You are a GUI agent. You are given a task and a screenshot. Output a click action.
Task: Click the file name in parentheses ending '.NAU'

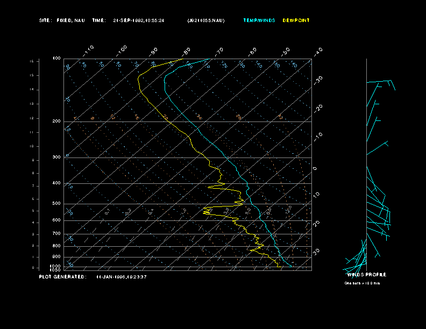pyautogui.click(x=206, y=20)
